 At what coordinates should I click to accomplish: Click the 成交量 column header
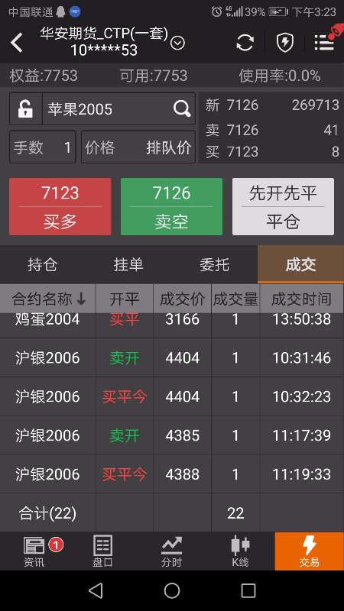[235, 299]
